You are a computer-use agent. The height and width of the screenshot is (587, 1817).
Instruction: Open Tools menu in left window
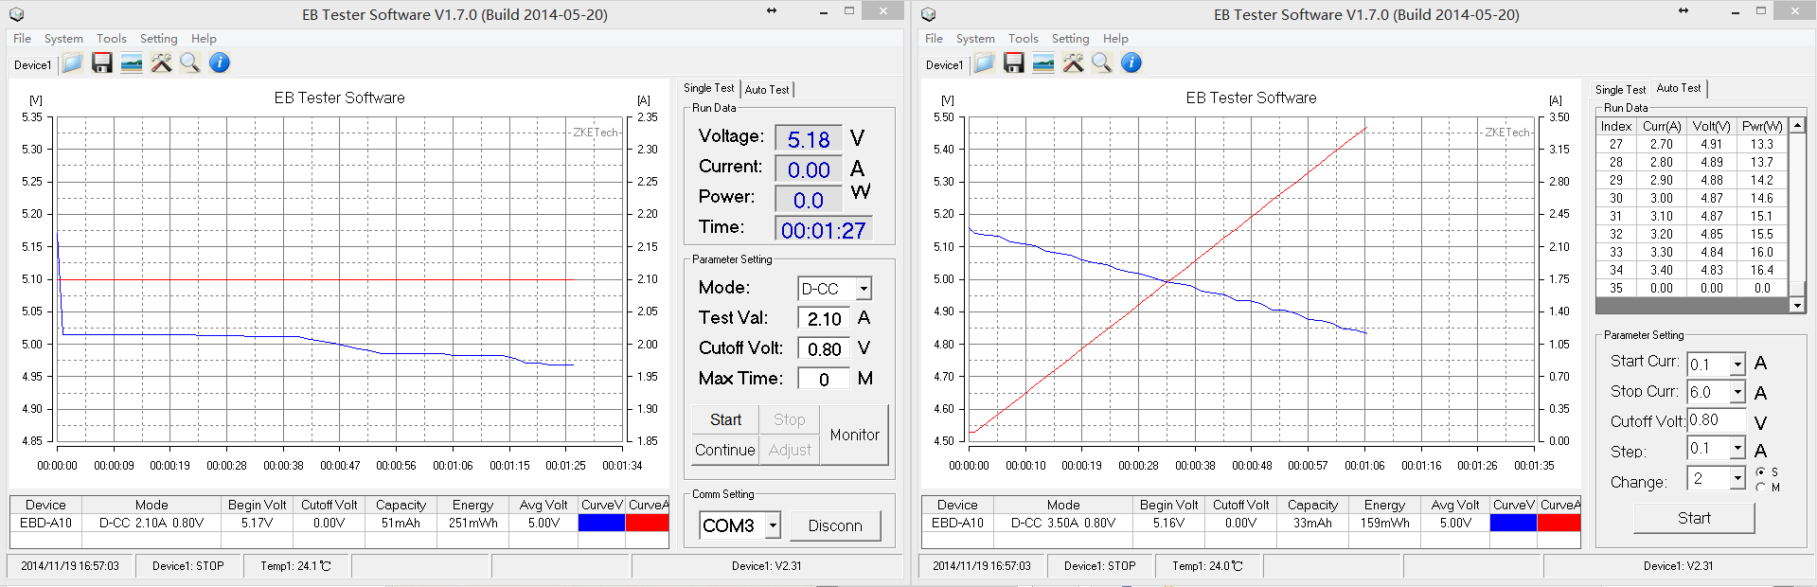[x=112, y=39]
